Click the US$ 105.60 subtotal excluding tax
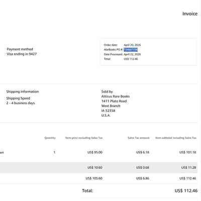 94,178
